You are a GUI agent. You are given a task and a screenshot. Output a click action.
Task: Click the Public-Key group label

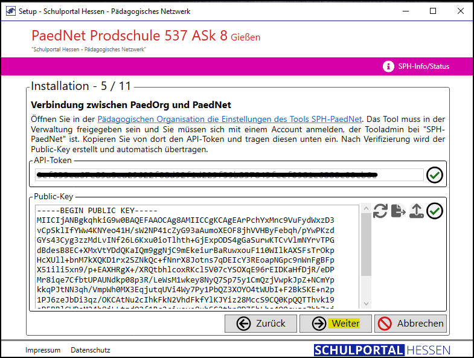click(x=54, y=197)
